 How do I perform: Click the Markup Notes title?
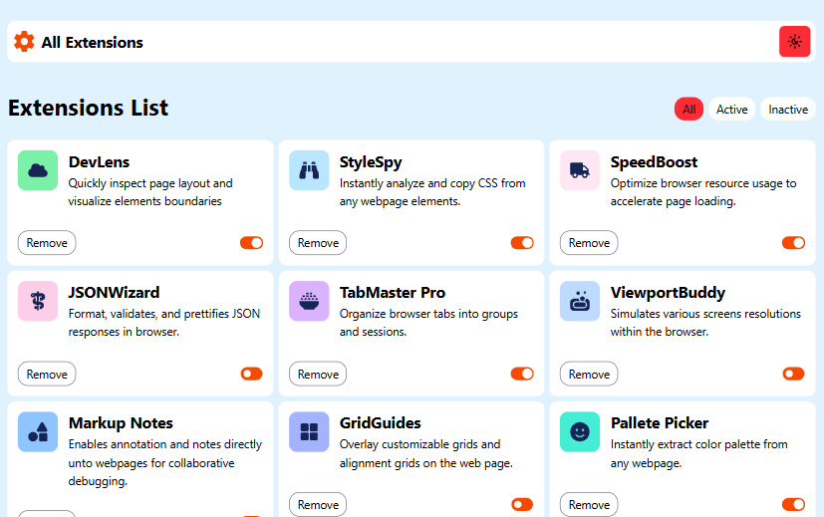tap(121, 423)
